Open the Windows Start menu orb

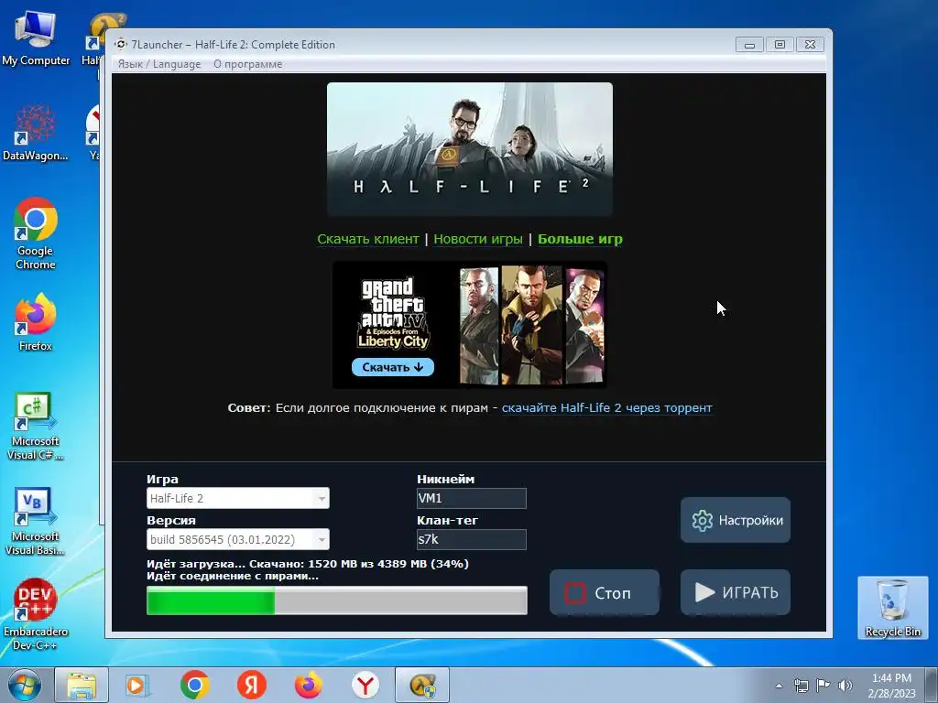point(25,685)
